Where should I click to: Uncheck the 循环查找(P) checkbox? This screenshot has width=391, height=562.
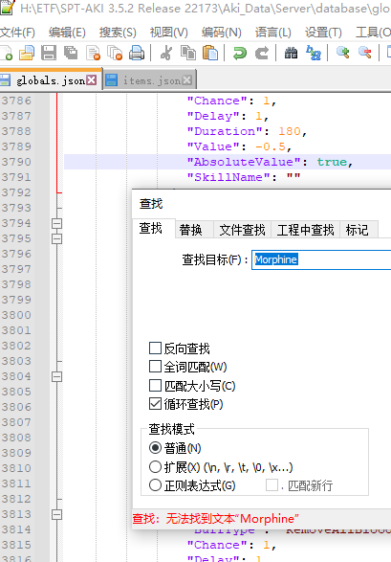coord(155,404)
